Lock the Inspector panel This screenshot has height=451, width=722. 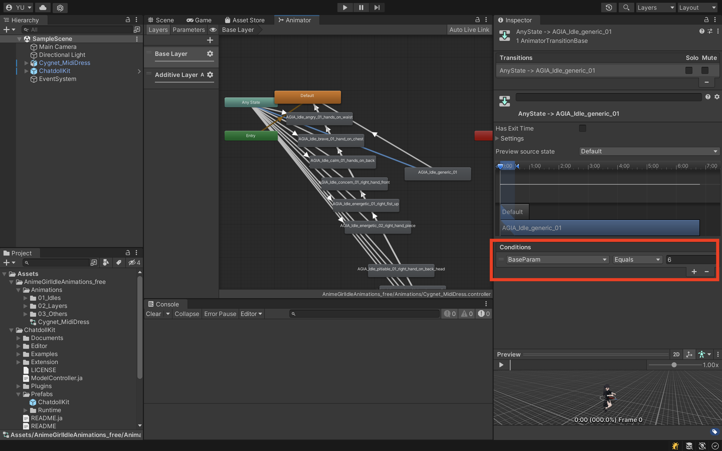coord(706,20)
